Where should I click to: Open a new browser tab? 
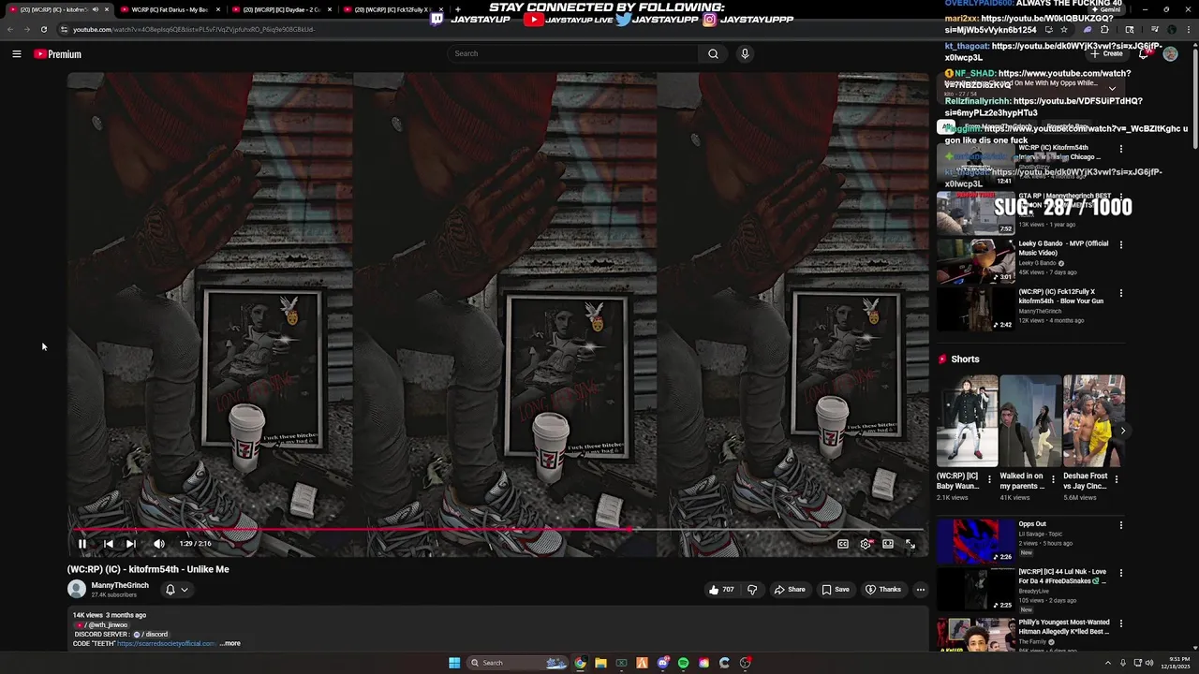point(457,9)
